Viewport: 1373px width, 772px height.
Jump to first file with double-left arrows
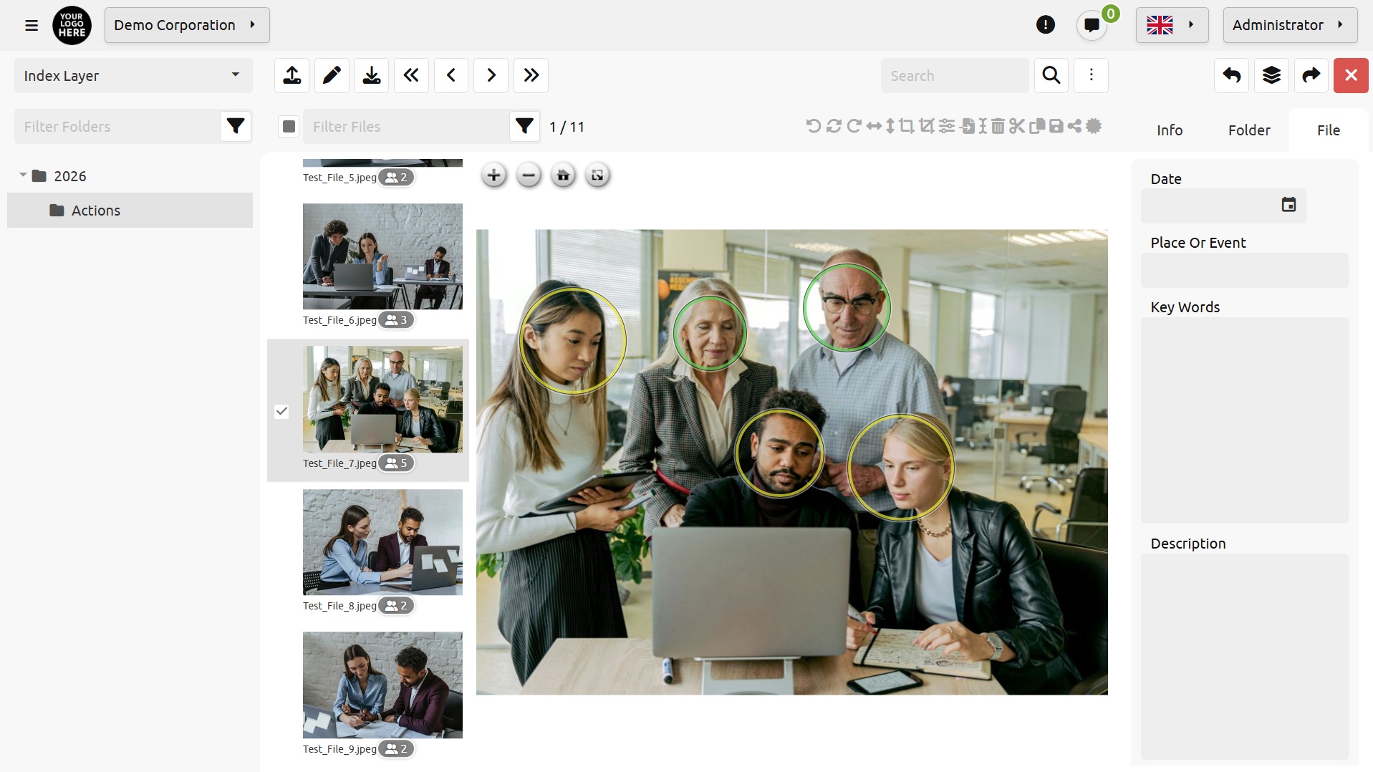pyautogui.click(x=411, y=75)
